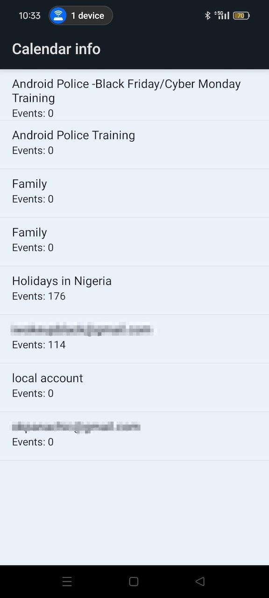Open the blurred email calendar below local account
This screenshot has height=598, width=269.
point(134,436)
